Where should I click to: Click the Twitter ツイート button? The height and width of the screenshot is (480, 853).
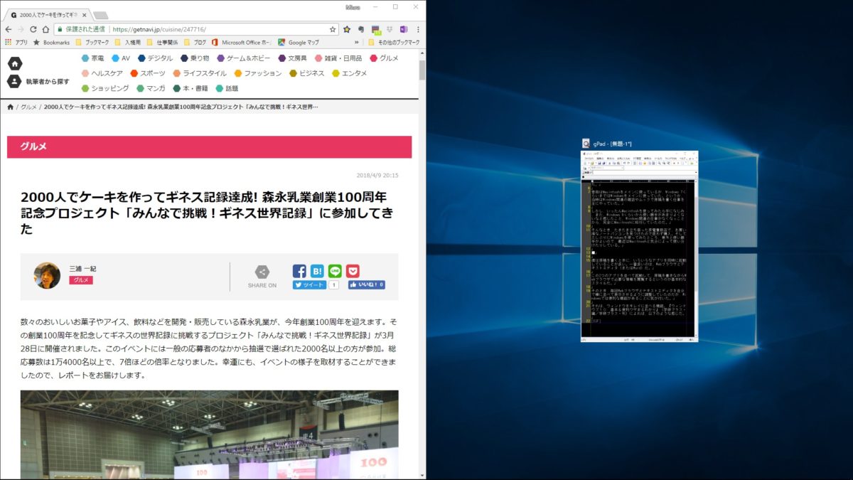(309, 284)
